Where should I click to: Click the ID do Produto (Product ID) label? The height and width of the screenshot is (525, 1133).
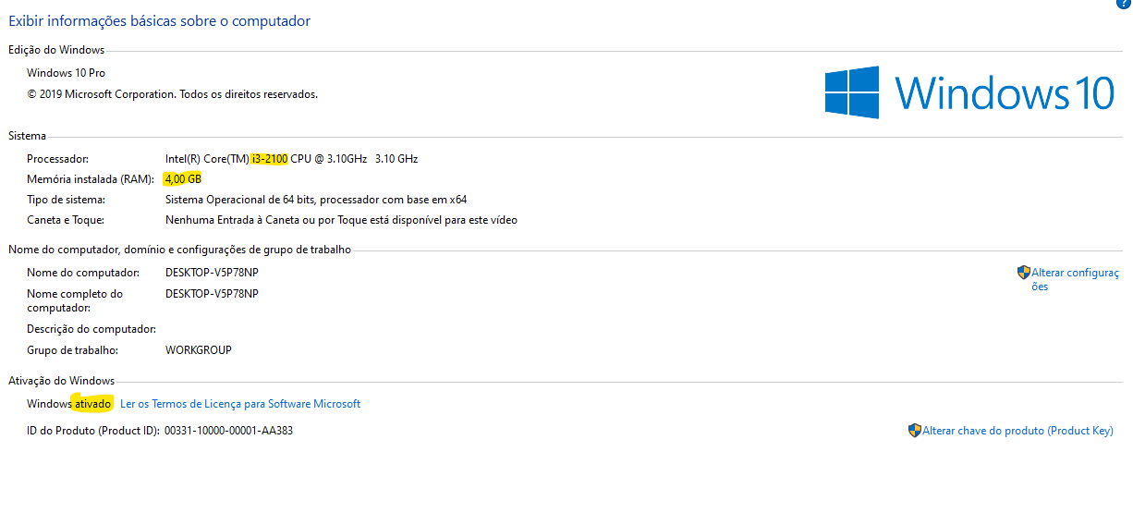93,431
